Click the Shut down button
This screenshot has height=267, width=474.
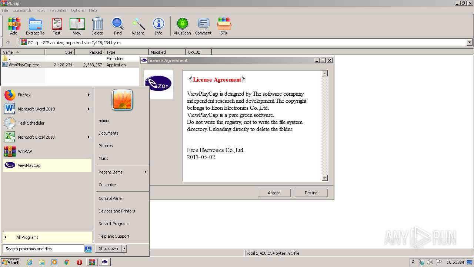[109, 248]
